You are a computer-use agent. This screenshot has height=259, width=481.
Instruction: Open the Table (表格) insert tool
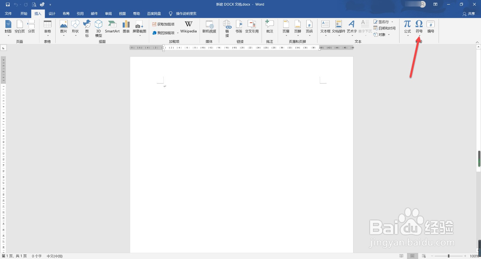point(47,28)
